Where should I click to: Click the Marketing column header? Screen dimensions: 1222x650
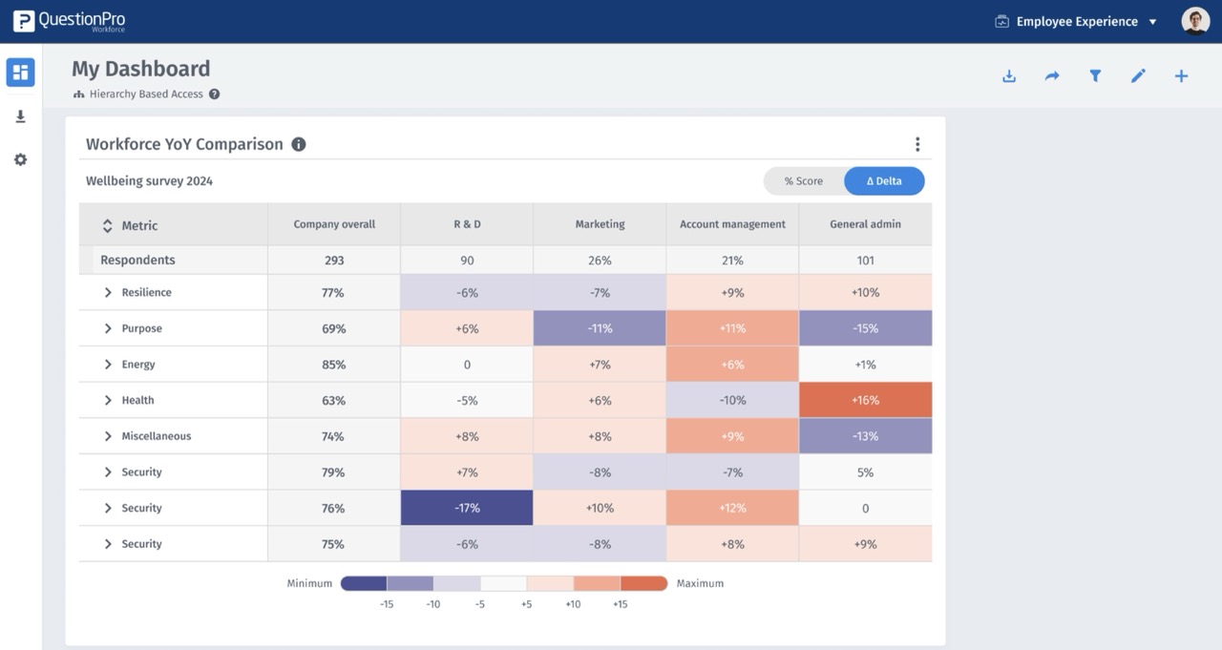click(x=600, y=224)
